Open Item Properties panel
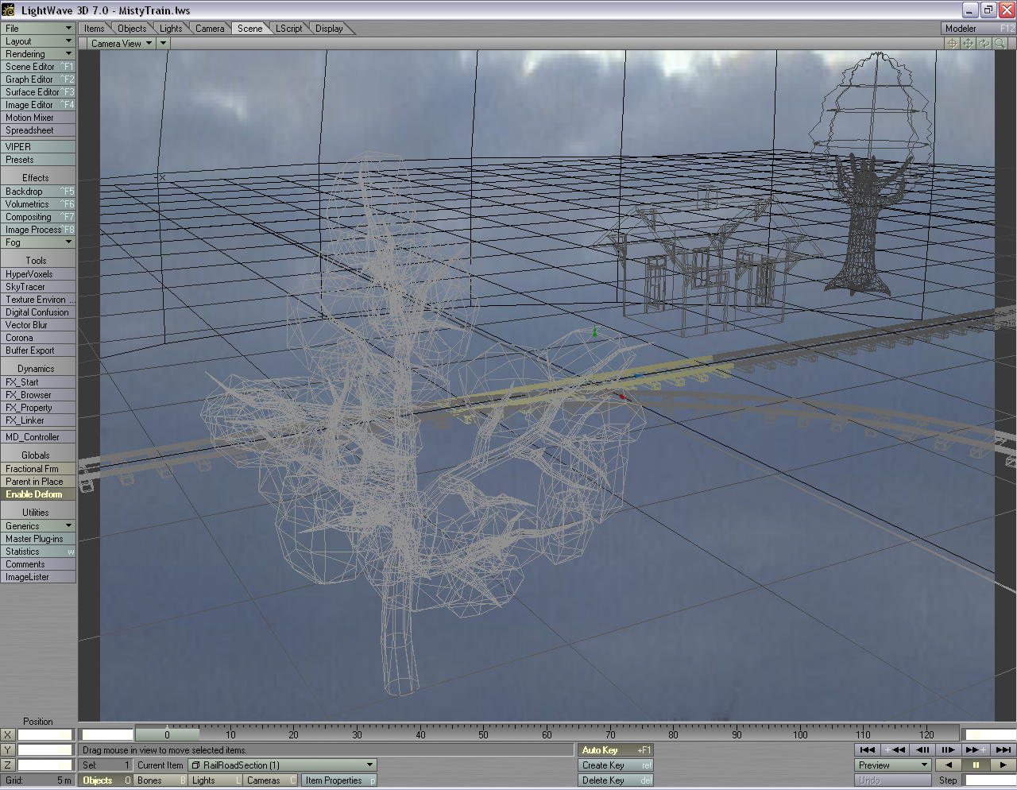 click(x=338, y=780)
